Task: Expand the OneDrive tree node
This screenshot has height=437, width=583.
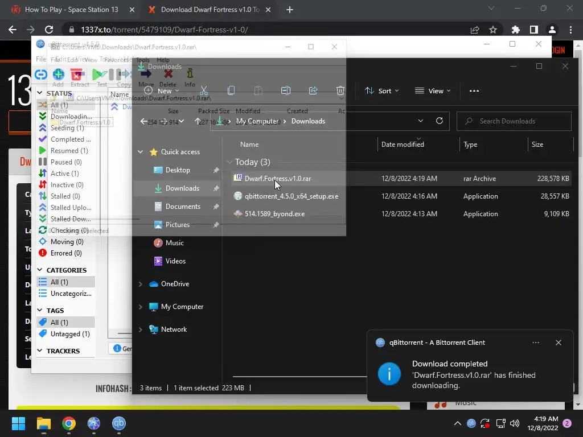Action: click(x=140, y=284)
